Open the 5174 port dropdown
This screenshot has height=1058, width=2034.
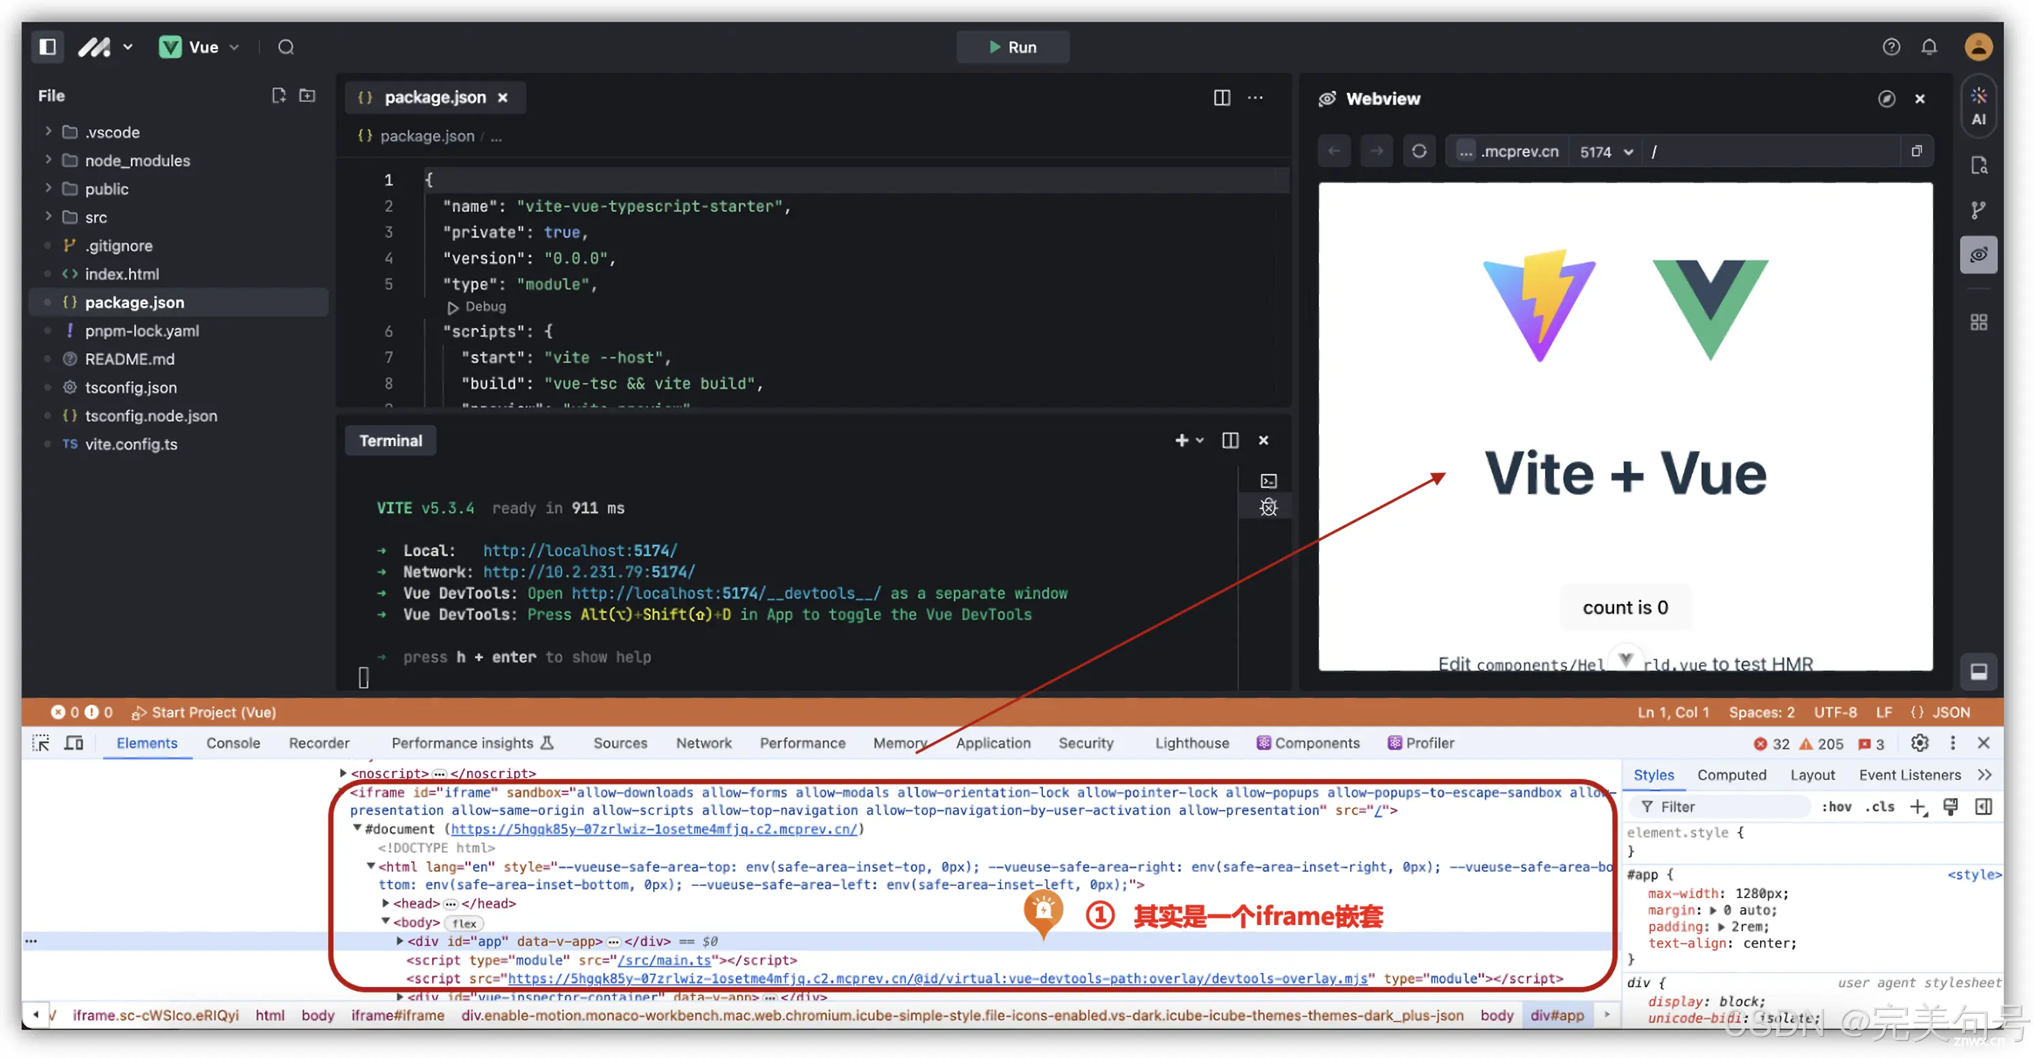coord(1606,151)
